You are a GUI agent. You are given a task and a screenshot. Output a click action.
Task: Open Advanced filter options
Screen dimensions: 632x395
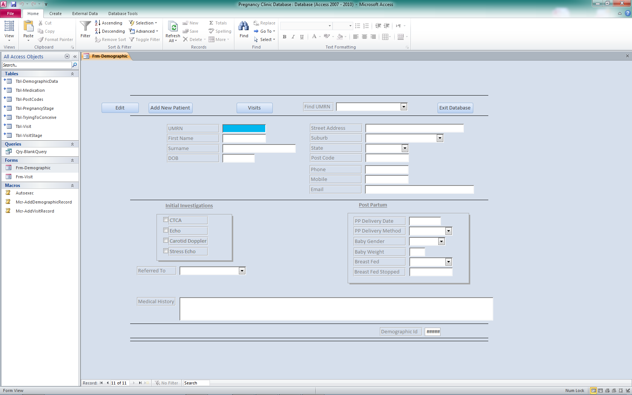(x=144, y=31)
